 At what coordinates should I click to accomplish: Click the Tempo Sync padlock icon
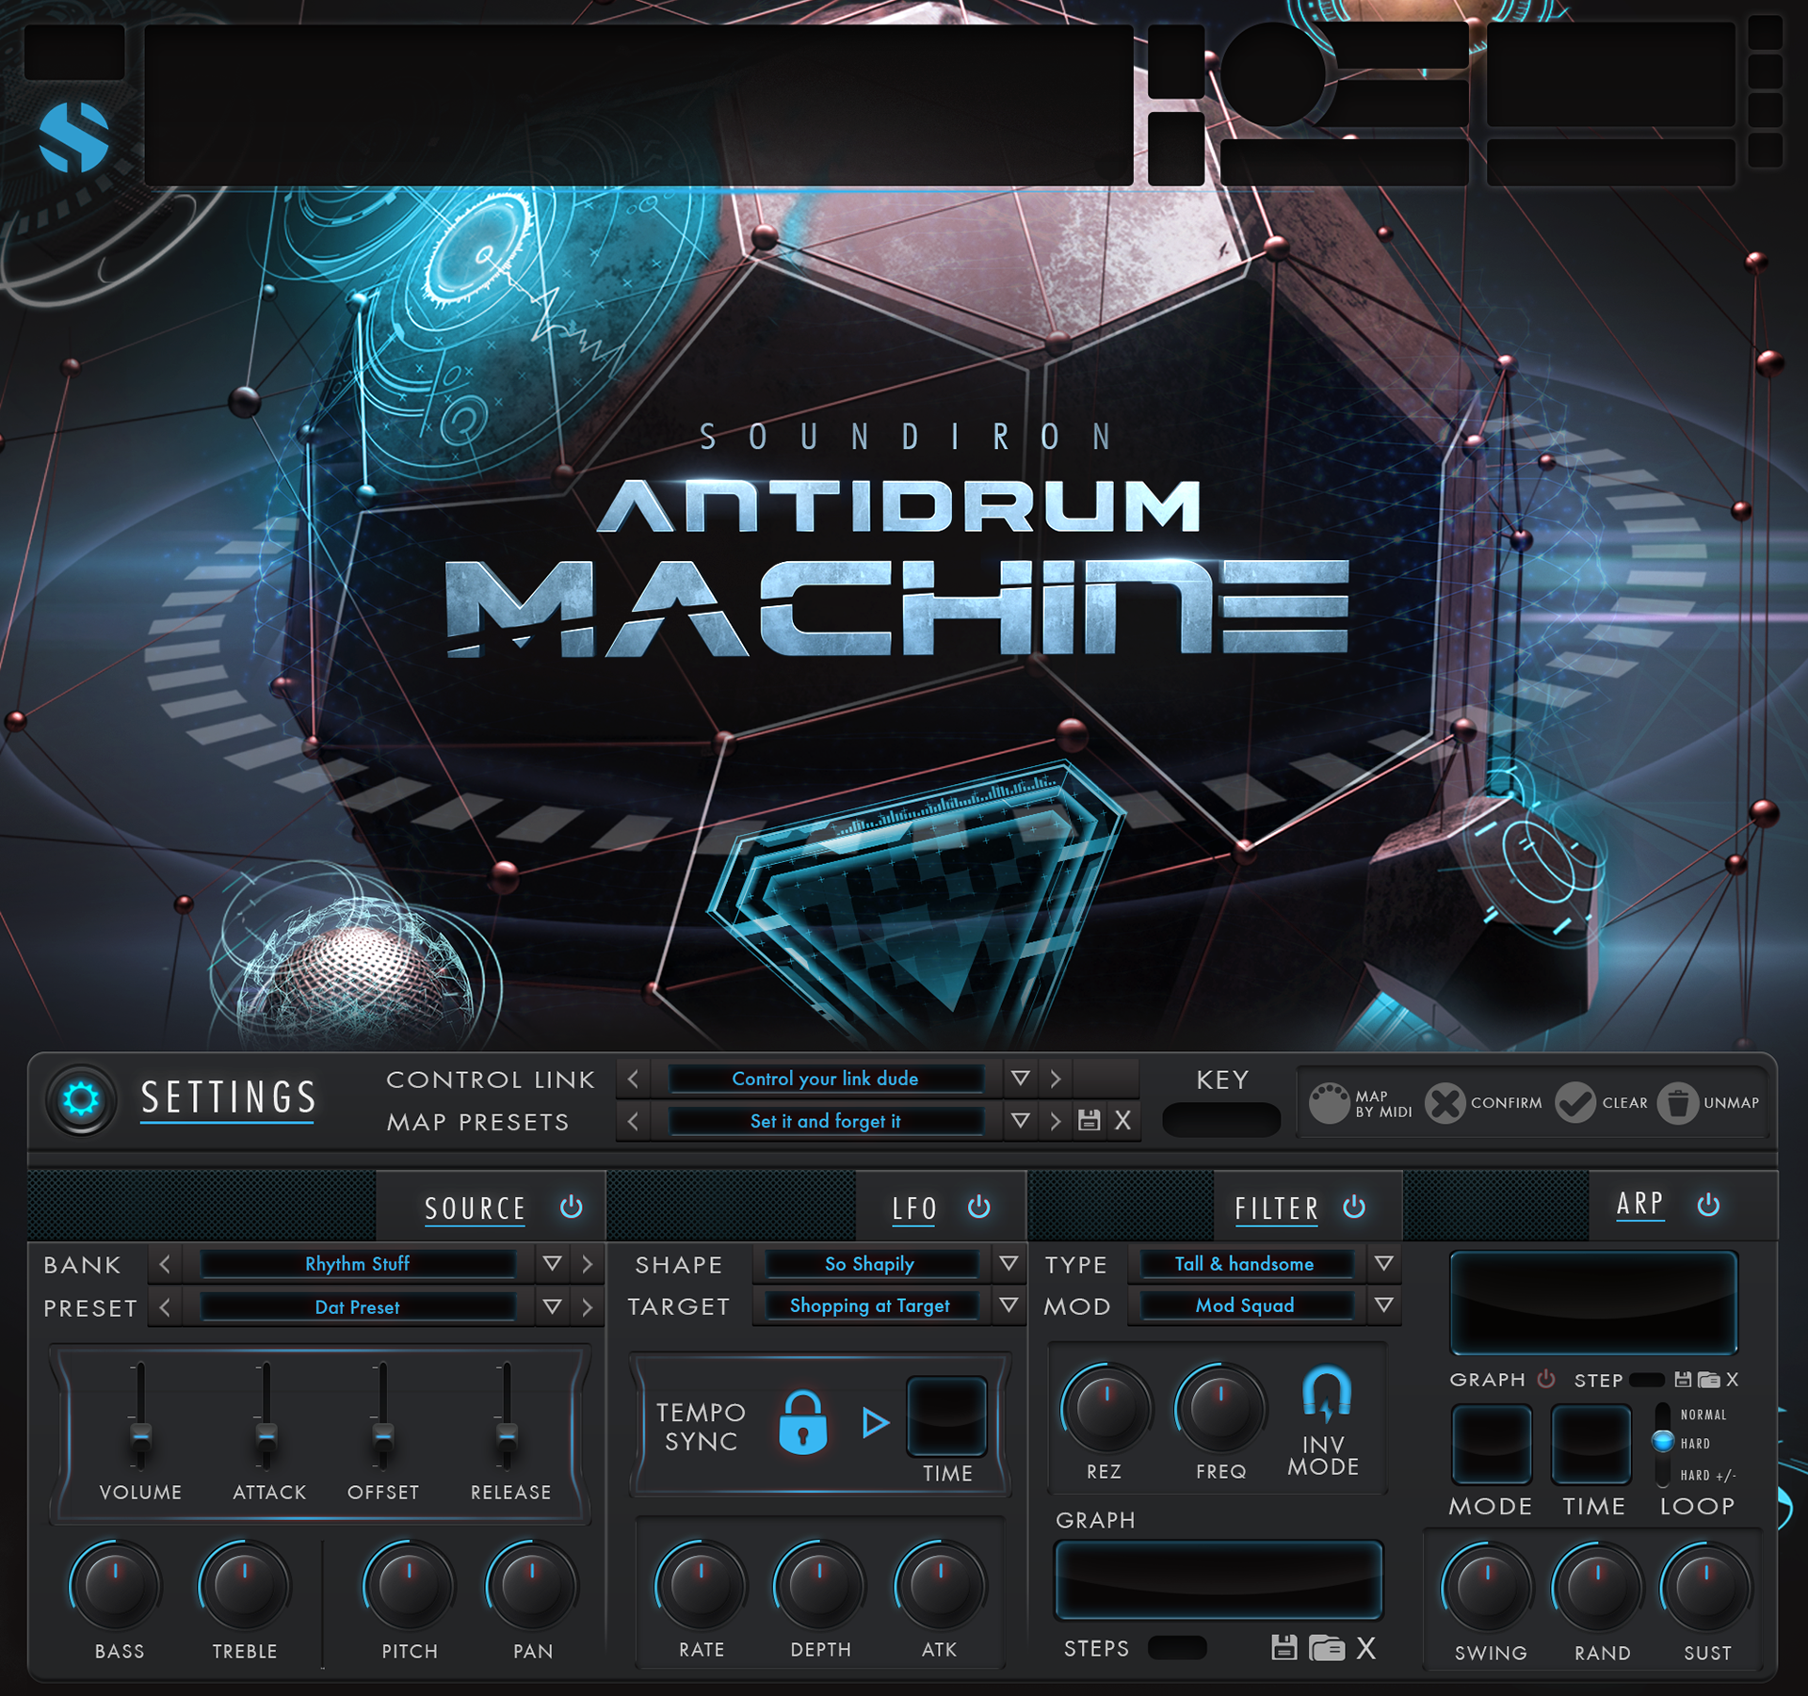coord(802,1424)
